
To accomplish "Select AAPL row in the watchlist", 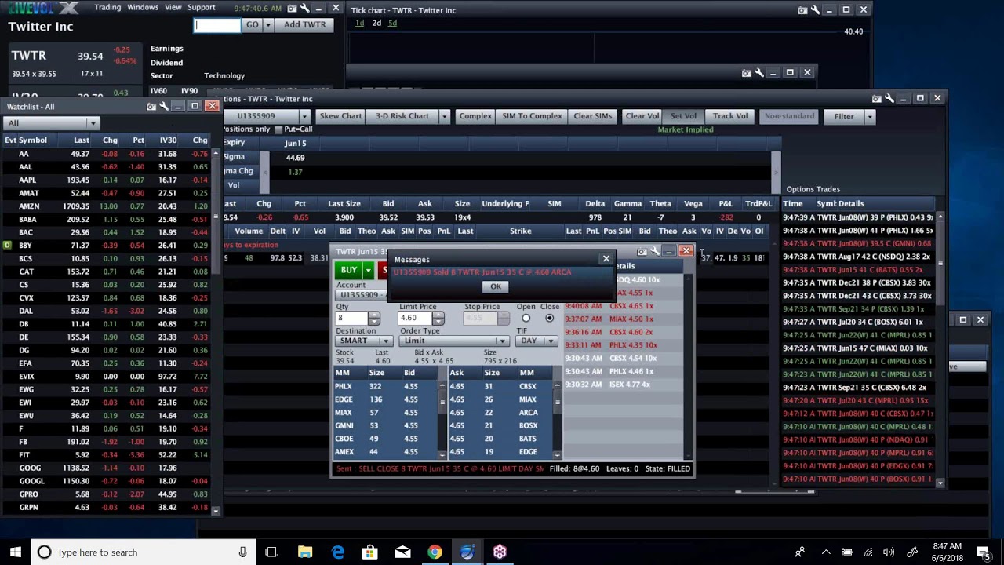I will (x=107, y=180).
